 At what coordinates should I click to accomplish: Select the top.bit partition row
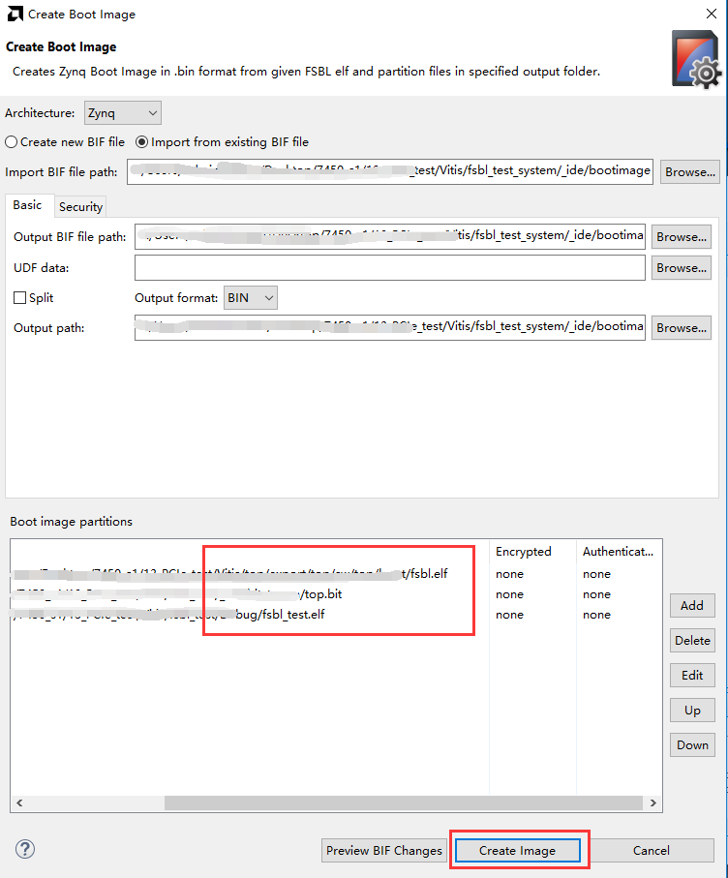click(336, 594)
